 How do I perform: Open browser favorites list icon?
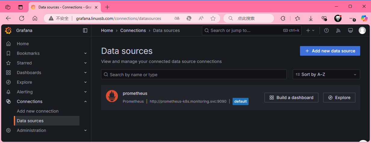pos(298,18)
